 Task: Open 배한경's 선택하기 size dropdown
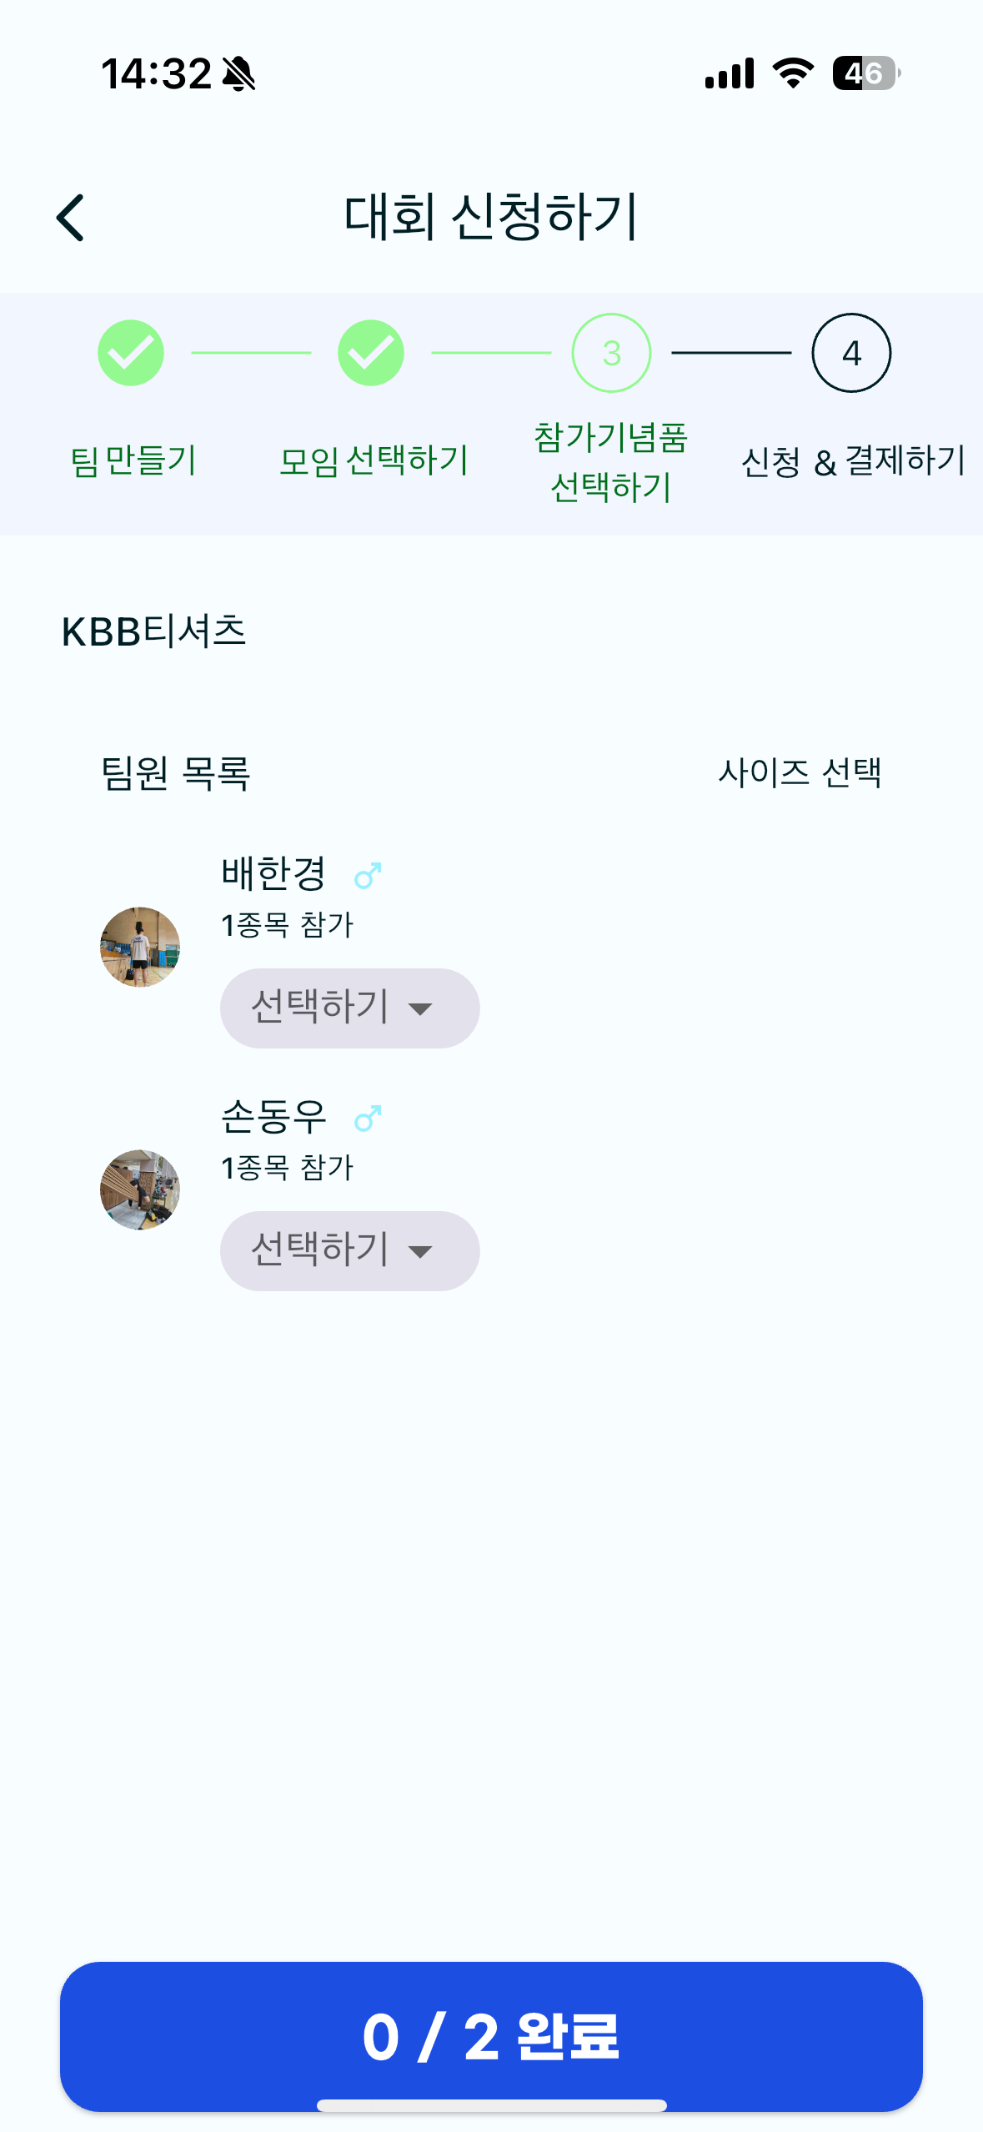point(350,1008)
